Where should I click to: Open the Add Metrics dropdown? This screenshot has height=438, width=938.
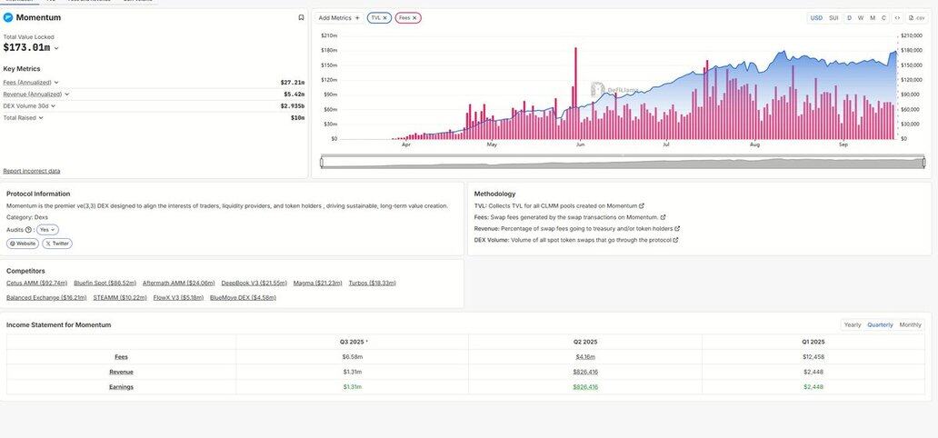pos(339,18)
